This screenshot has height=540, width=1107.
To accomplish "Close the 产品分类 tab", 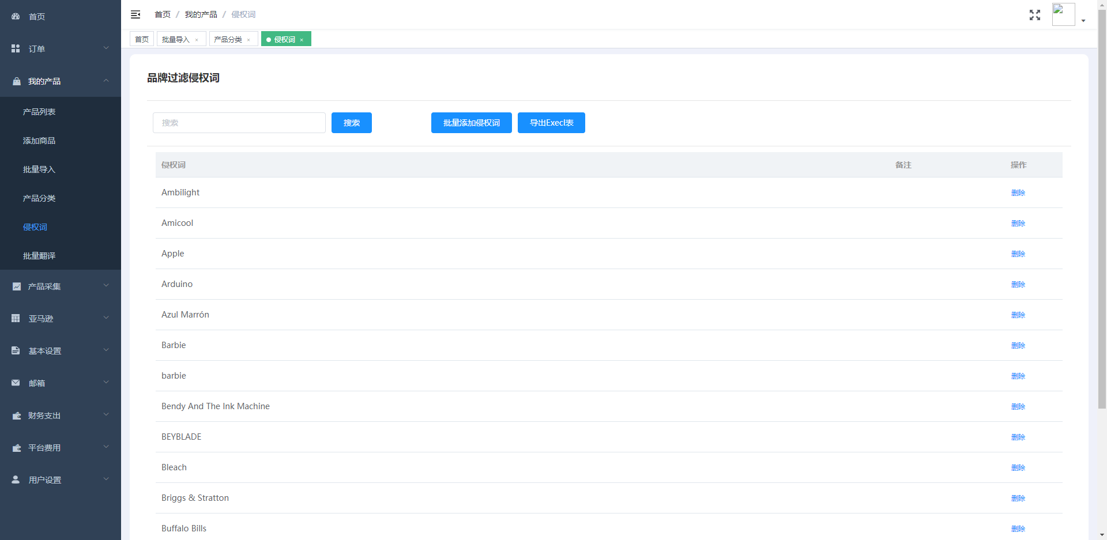I will pos(248,40).
